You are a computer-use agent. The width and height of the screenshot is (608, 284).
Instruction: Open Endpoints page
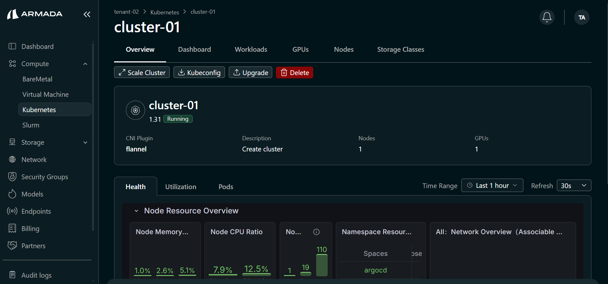pos(36,211)
